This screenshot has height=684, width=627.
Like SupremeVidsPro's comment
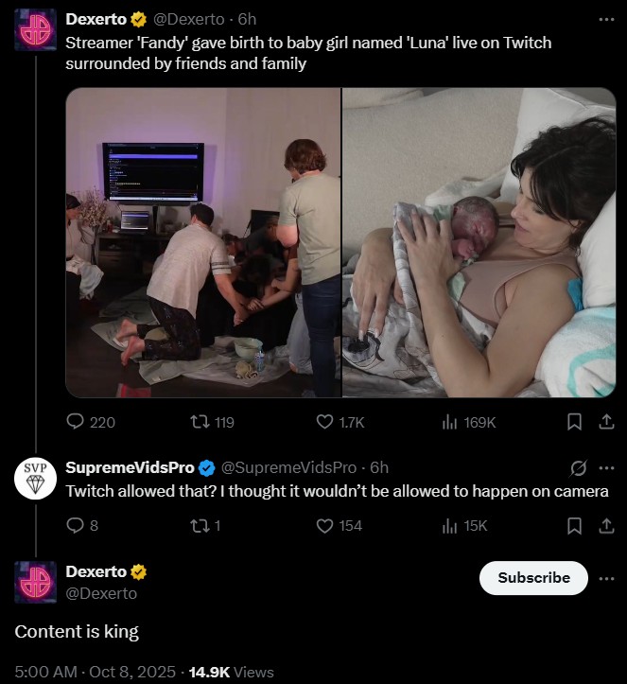coord(325,525)
